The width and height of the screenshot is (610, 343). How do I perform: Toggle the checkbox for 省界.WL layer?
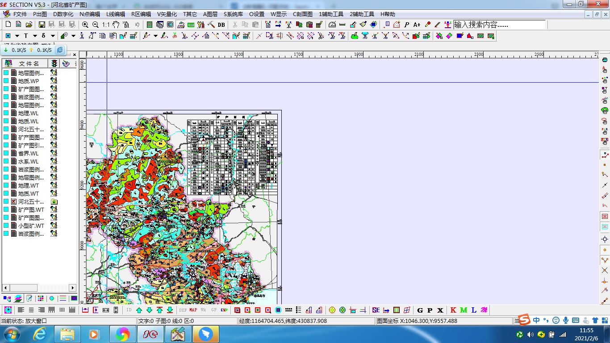(x=6, y=153)
